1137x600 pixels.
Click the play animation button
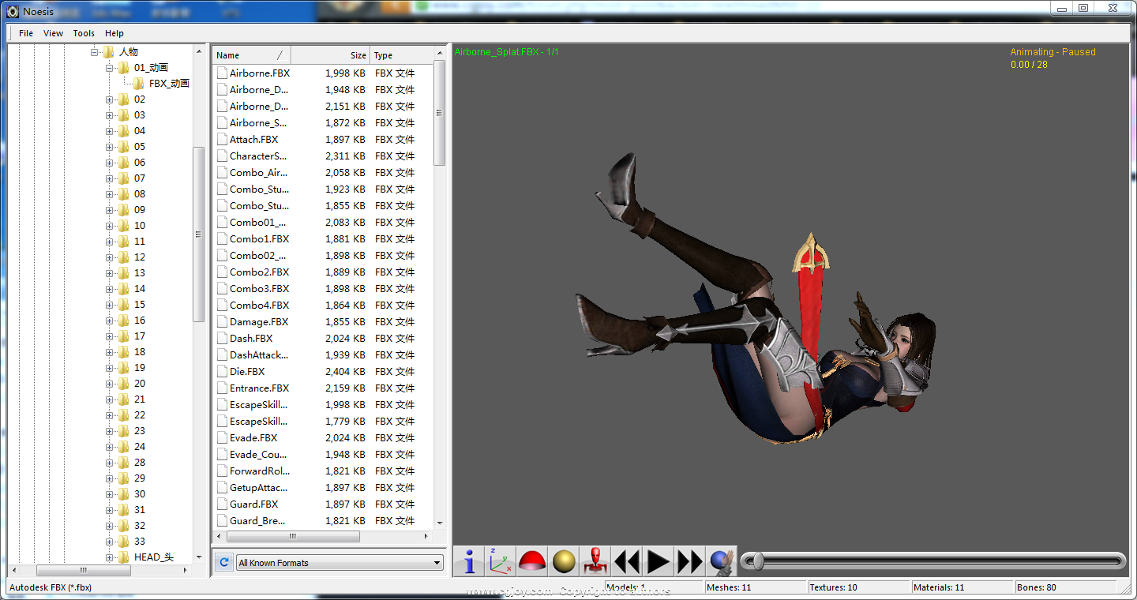point(659,562)
